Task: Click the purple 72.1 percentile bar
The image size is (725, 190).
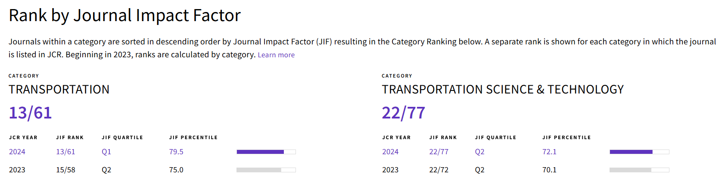Action: point(631,152)
